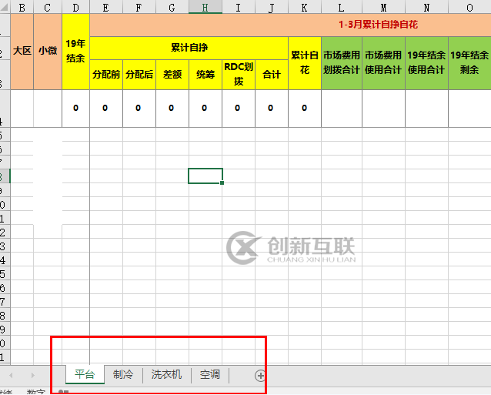Open the 空调 sheet tab

[210, 374]
